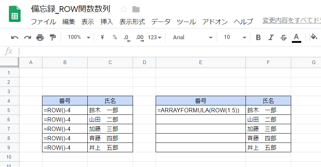Viewport: 321px width, 167px height.
Task: Star the document 備忘録_ROW関数数列
Action: click(123, 9)
